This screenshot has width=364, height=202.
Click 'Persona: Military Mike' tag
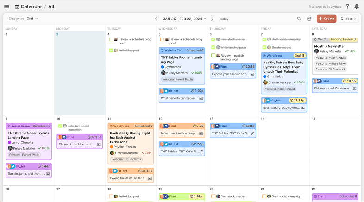pyautogui.click(x=331, y=63)
